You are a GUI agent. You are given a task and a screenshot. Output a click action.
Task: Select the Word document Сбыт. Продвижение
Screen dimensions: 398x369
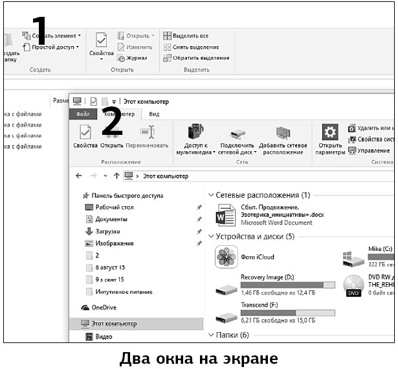click(270, 215)
